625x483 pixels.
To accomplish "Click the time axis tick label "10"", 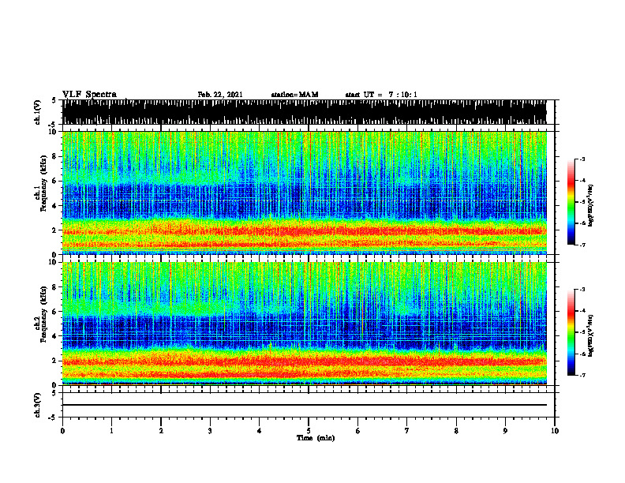I will click(x=555, y=431).
